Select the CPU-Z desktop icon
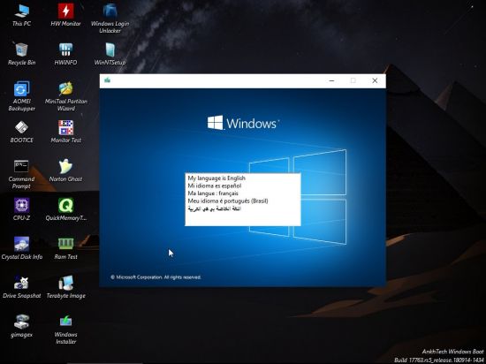Screen dimensions: 486x364 pos(21,209)
